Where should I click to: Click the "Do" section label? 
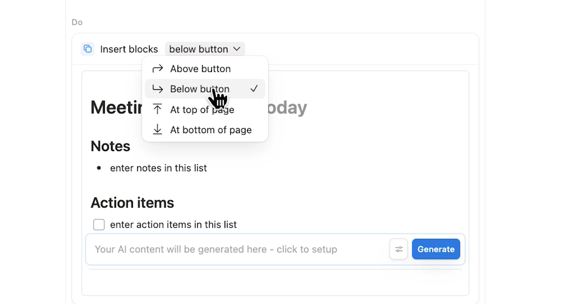point(77,22)
